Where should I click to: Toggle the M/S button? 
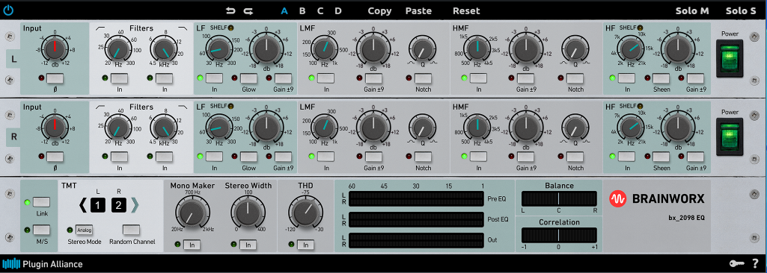[x=42, y=230]
